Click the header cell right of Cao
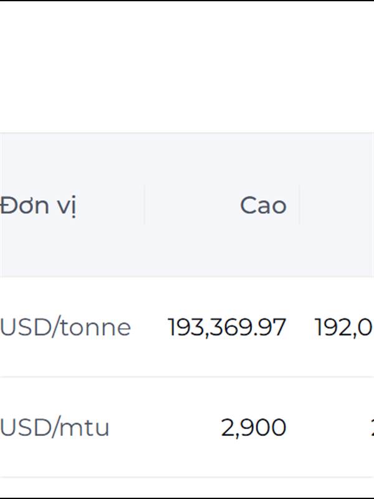Viewport: 374px width, 499px height. click(340, 205)
